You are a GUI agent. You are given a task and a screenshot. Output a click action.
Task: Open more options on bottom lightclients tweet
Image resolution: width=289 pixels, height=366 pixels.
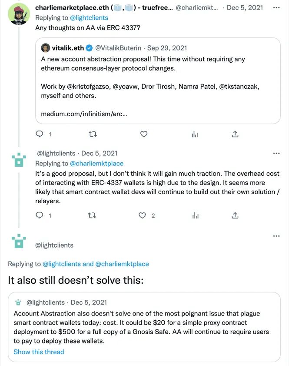276,236
